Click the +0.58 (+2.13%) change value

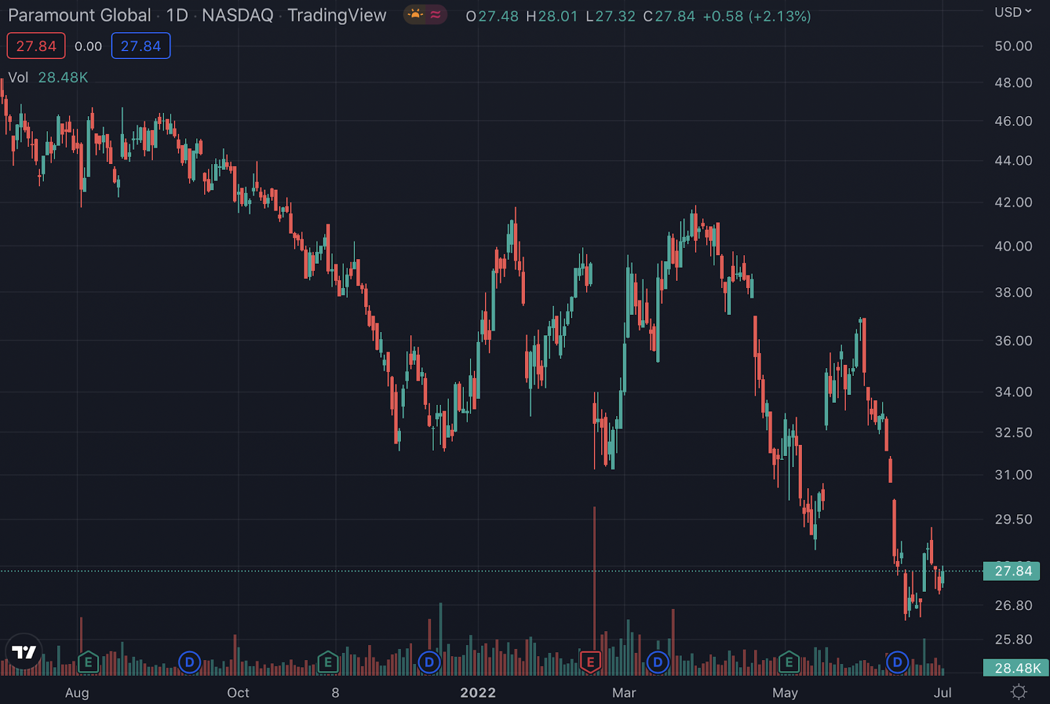coord(757,16)
